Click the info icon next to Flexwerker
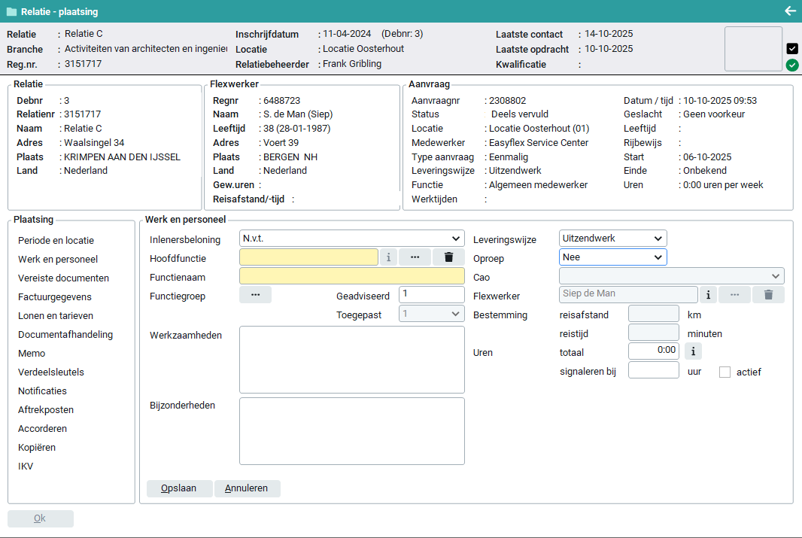 click(708, 295)
